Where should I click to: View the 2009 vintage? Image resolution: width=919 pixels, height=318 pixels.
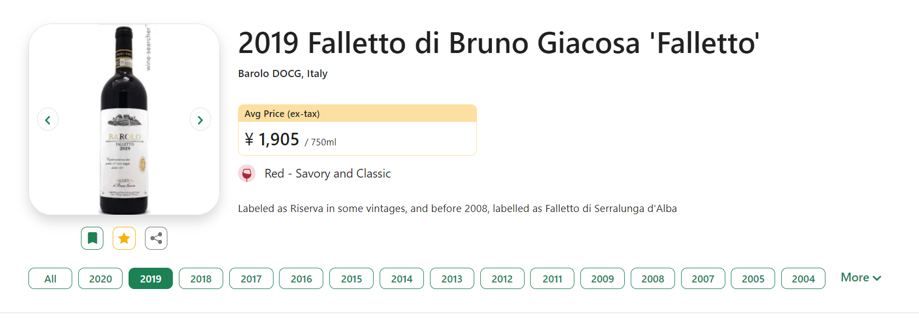602,279
